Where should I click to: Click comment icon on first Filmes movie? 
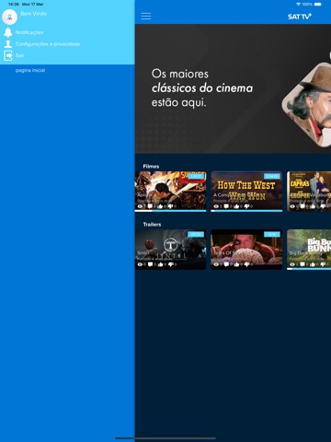150,206
